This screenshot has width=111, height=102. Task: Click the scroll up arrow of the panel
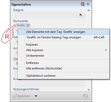click(x=89, y=10)
